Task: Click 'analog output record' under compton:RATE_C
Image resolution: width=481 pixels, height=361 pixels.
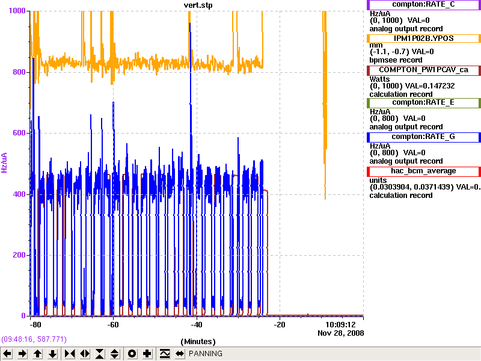Action: [x=406, y=29]
